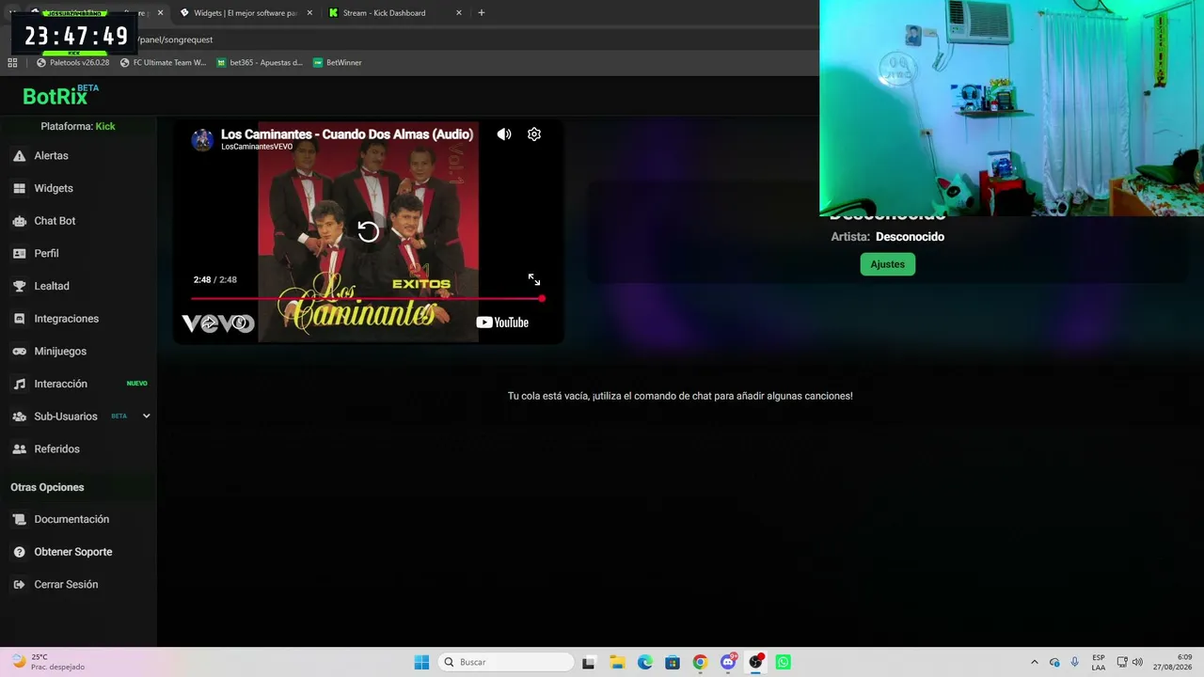This screenshot has height=677, width=1204.
Task: Open YouTube player settings gear
Action: pyautogui.click(x=534, y=134)
